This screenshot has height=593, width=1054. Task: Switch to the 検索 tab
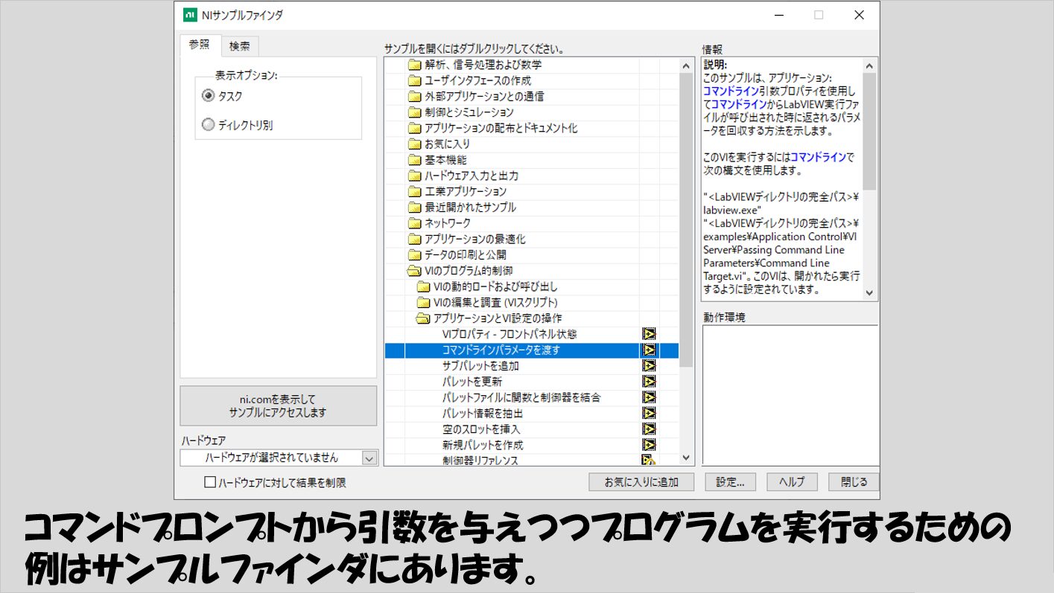tap(240, 46)
